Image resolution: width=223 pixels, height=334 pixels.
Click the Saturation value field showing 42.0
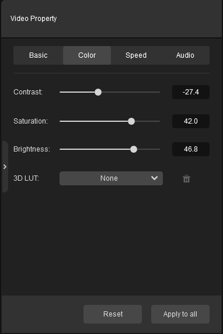click(191, 121)
